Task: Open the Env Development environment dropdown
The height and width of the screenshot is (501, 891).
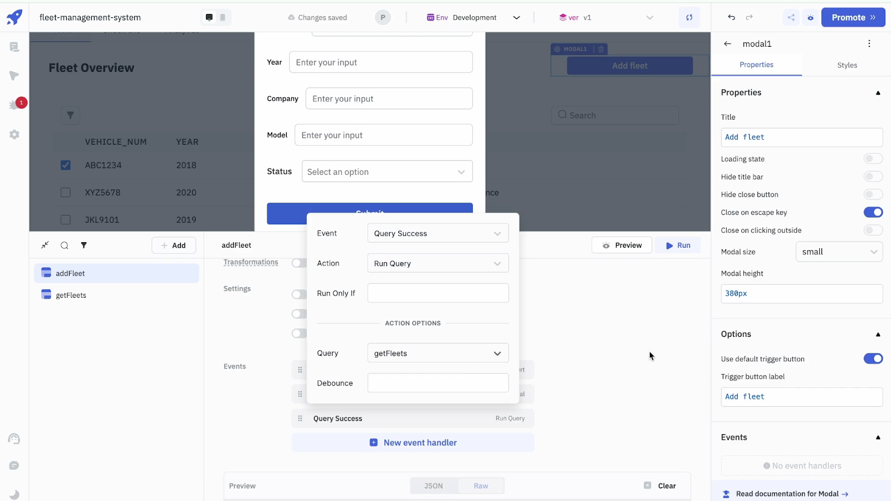Action: tap(473, 17)
